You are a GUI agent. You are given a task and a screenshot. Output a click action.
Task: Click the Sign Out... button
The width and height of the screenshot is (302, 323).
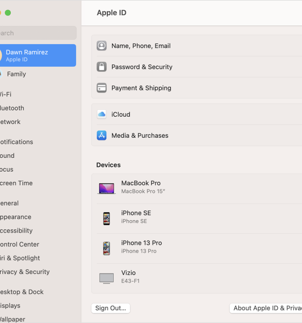[111, 308]
